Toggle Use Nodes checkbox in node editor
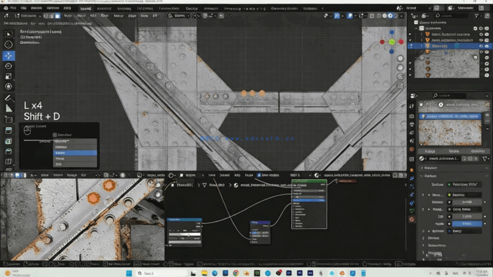Screen dimensions: 493x277 pyautogui.click(x=259, y=175)
